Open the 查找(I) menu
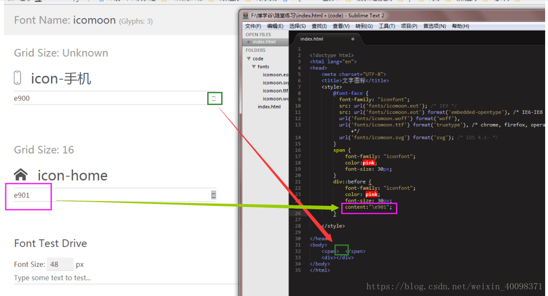Viewport: 548px width, 296px height. click(319, 26)
